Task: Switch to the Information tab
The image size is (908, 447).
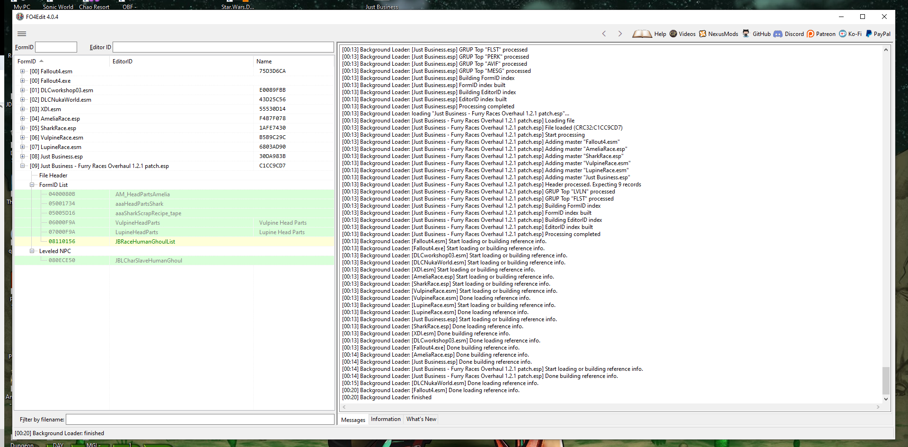Action: [386, 419]
